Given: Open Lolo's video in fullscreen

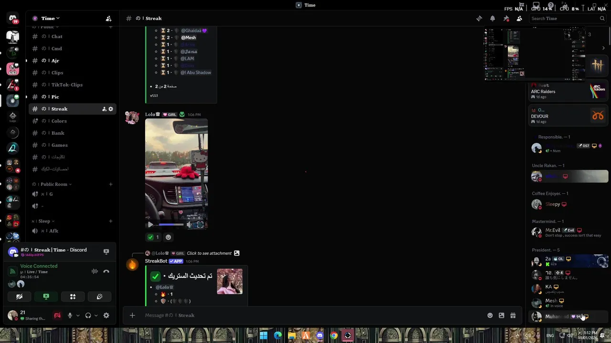Looking at the screenshot, I should pyautogui.click(x=200, y=225).
